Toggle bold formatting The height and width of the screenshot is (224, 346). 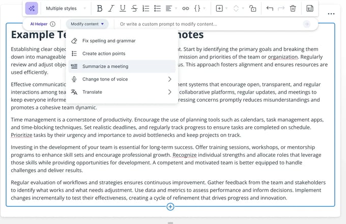pos(100,8)
